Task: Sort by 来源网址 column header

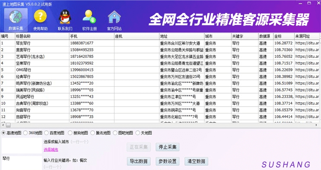Action: (x=307, y=36)
